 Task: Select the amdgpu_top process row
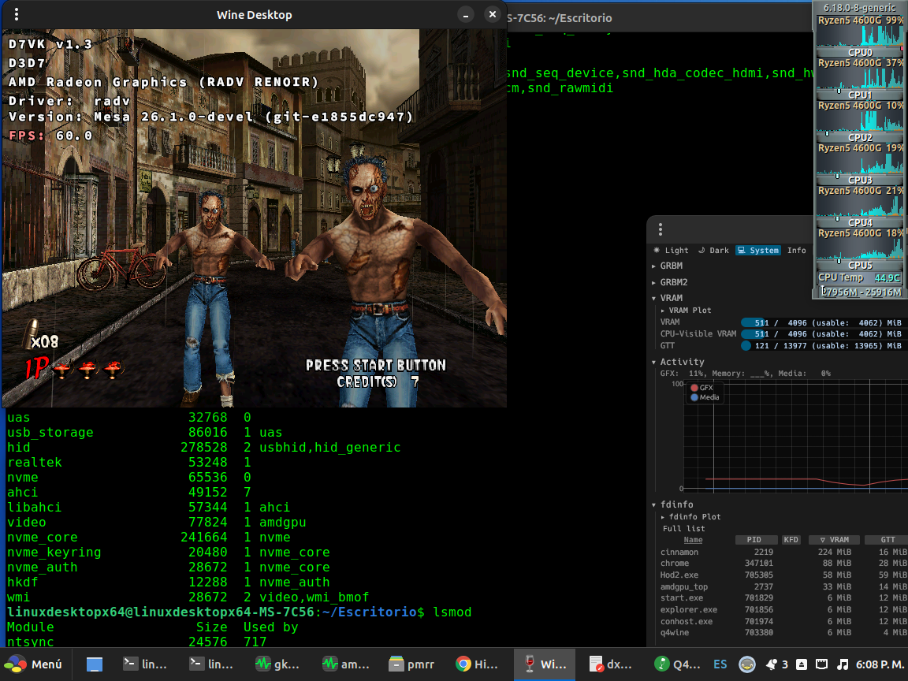click(783, 586)
